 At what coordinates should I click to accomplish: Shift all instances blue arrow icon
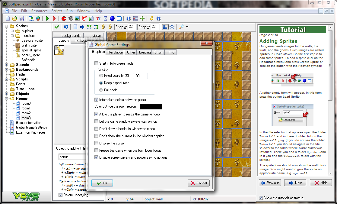point(82,27)
